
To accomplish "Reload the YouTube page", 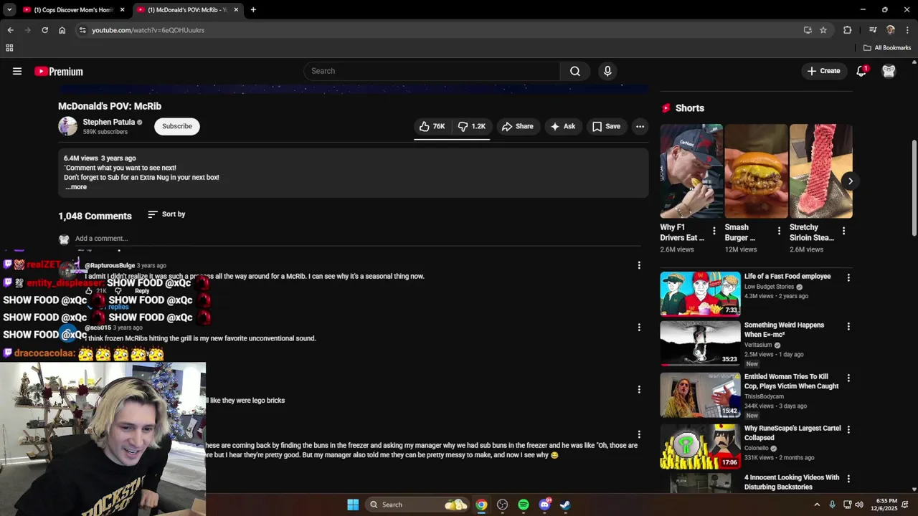I will (44, 30).
